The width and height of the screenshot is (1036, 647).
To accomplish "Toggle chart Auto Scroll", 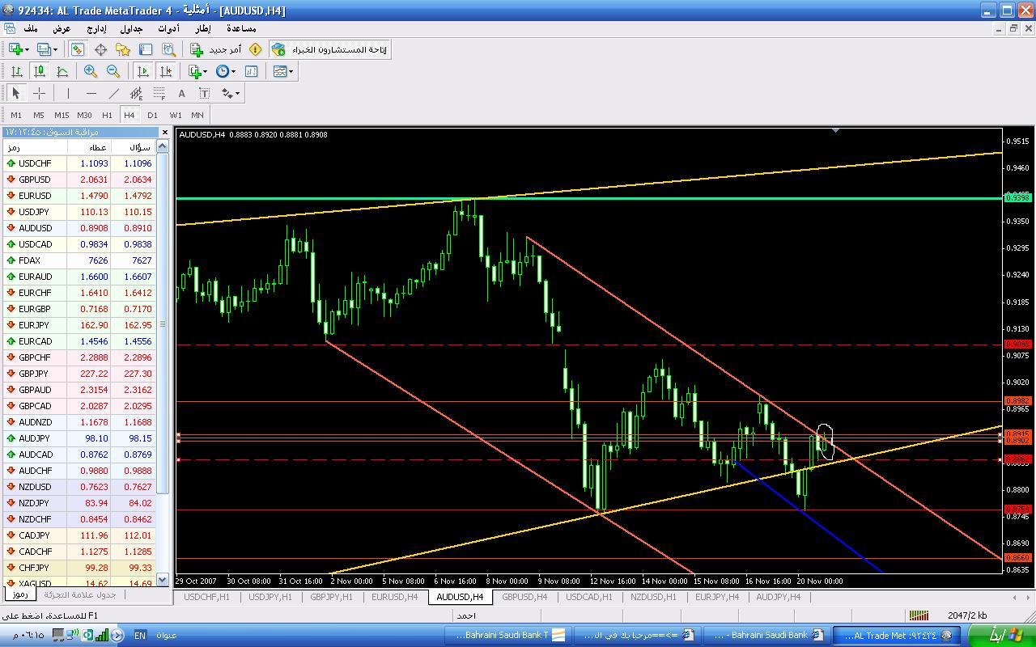I will [143, 71].
